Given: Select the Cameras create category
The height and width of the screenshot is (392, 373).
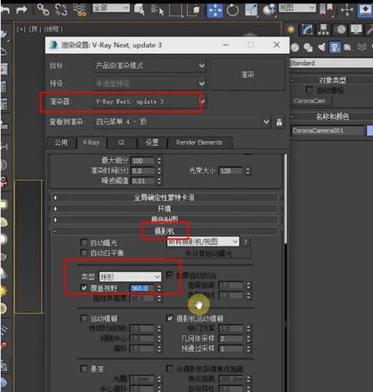Looking at the screenshot, I should click(335, 47).
